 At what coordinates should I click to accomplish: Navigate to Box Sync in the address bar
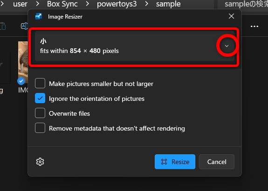(x=62, y=4)
